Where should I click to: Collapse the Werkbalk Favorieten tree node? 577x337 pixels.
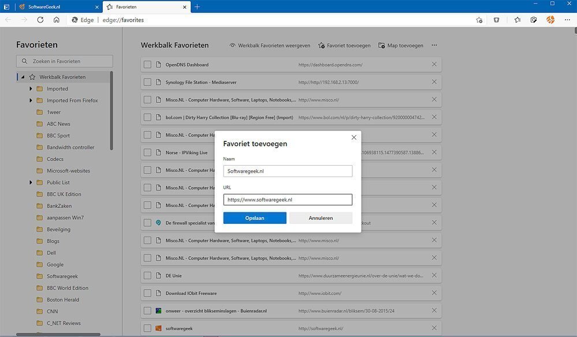(23, 77)
